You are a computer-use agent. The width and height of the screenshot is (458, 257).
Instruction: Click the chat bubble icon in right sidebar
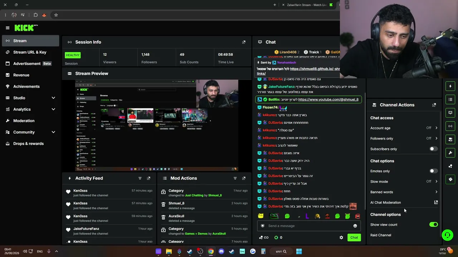(x=450, y=113)
